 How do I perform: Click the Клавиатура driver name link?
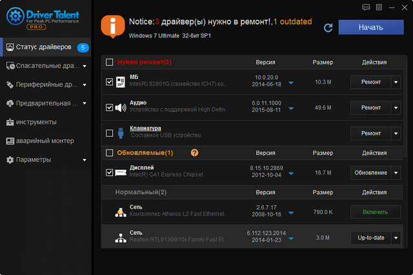(x=145, y=128)
